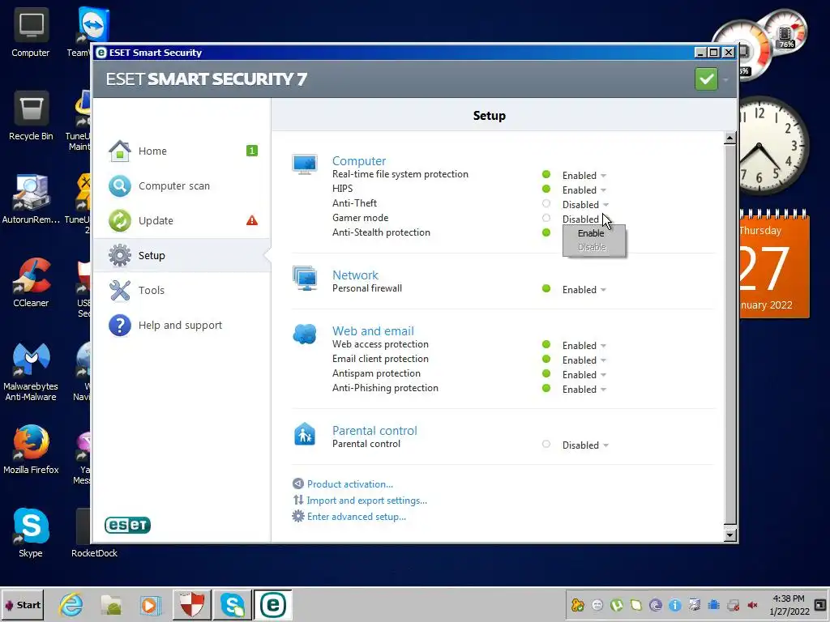The image size is (830, 622).
Task: Open the Anti-Theft Disabled dropdown
Action: pyautogui.click(x=585, y=205)
